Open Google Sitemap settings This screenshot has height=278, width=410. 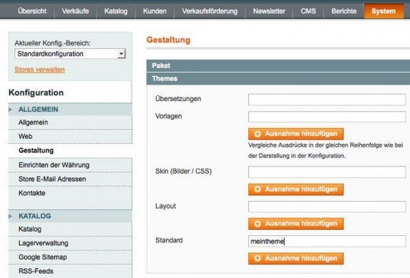(x=70, y=257)
